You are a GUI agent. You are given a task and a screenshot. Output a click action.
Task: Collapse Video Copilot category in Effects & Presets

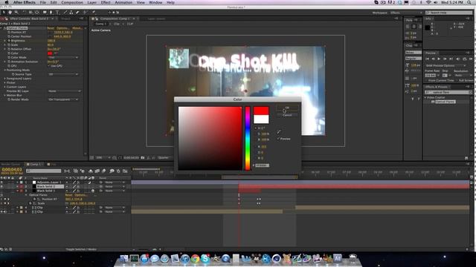pos(425,97)
